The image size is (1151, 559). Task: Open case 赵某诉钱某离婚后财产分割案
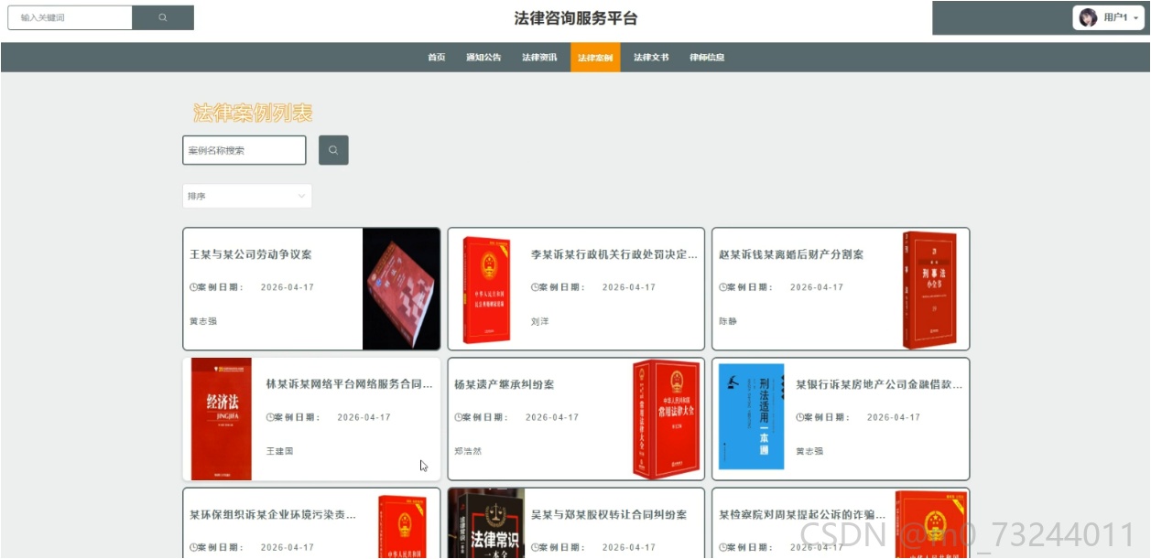click(x=791, y=254)
